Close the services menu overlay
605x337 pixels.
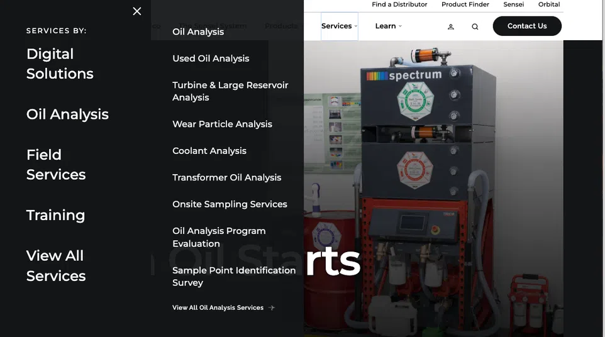(137, 11)
